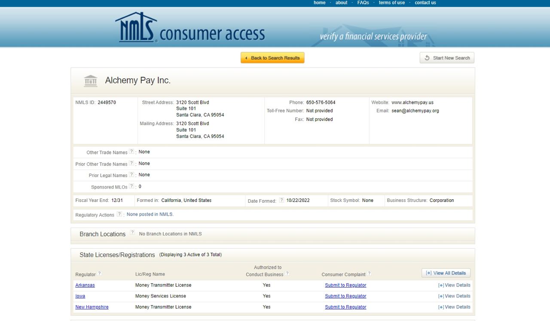Click Back to Search Results button
The height and width of the screenshot is (321, 550).
[272, 58]
